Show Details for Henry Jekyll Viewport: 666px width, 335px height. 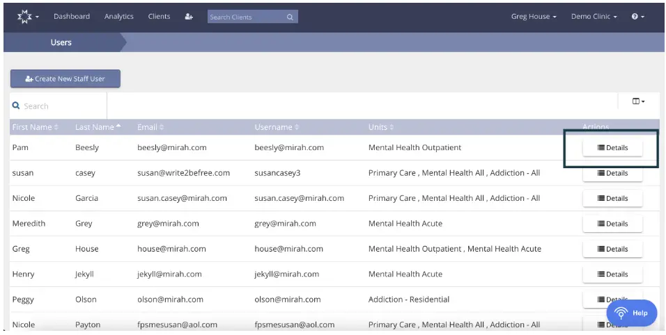[x=612, y=274]
